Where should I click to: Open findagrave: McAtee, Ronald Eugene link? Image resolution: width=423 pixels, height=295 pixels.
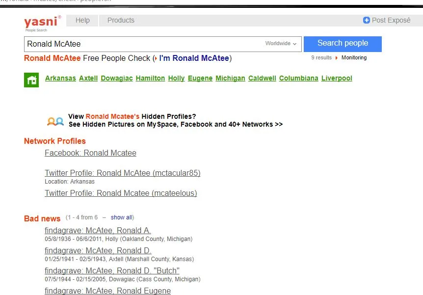(x=107, y=291)
